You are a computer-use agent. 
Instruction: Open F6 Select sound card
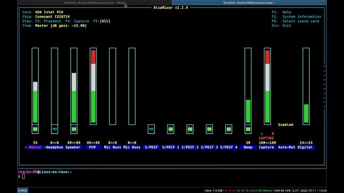295,21
